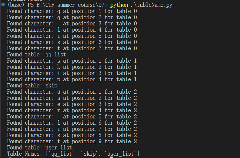Click line 'character: q at position 2 for table 0'
This screenshot has width=240, height=158.
(x=72, y=17)
